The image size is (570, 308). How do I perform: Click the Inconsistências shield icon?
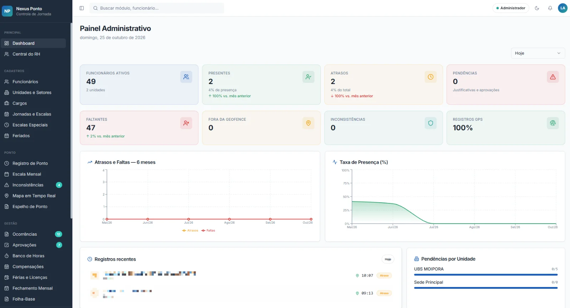pos(431,123)
